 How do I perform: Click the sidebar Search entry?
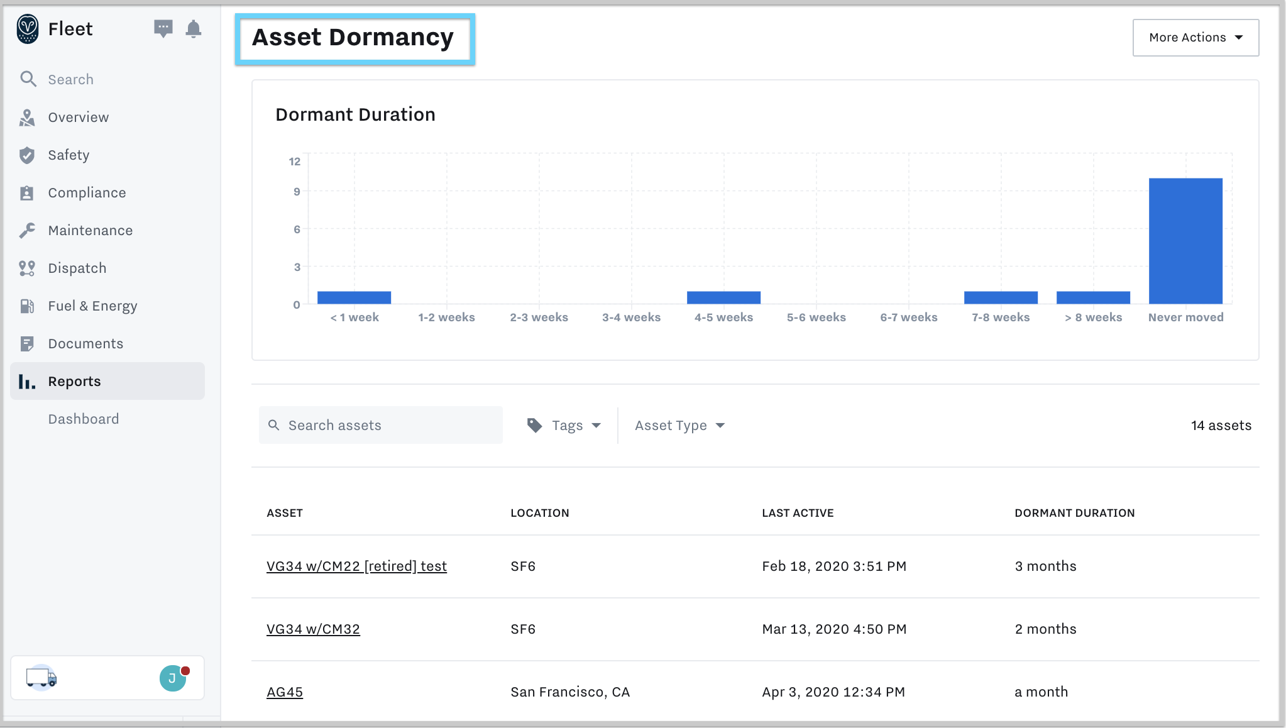[71, 80]
